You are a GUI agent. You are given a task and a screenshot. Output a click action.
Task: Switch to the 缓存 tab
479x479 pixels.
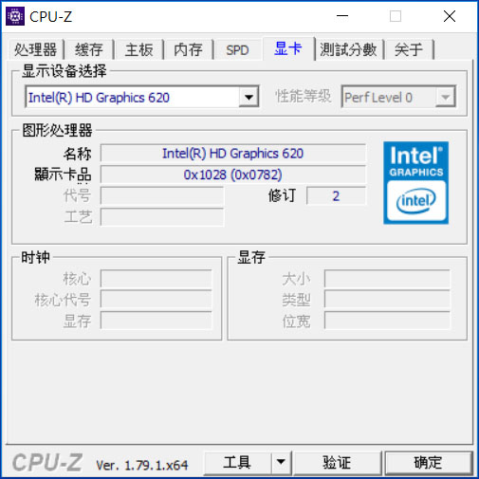click(x=89, y=49)
